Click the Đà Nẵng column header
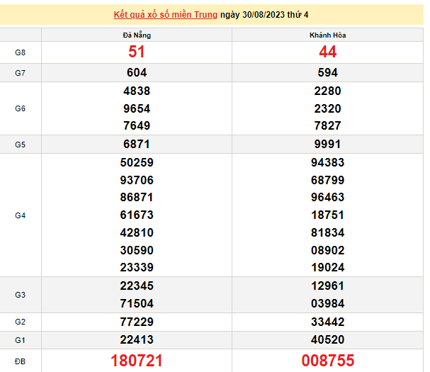 click(x=137, y=35)
